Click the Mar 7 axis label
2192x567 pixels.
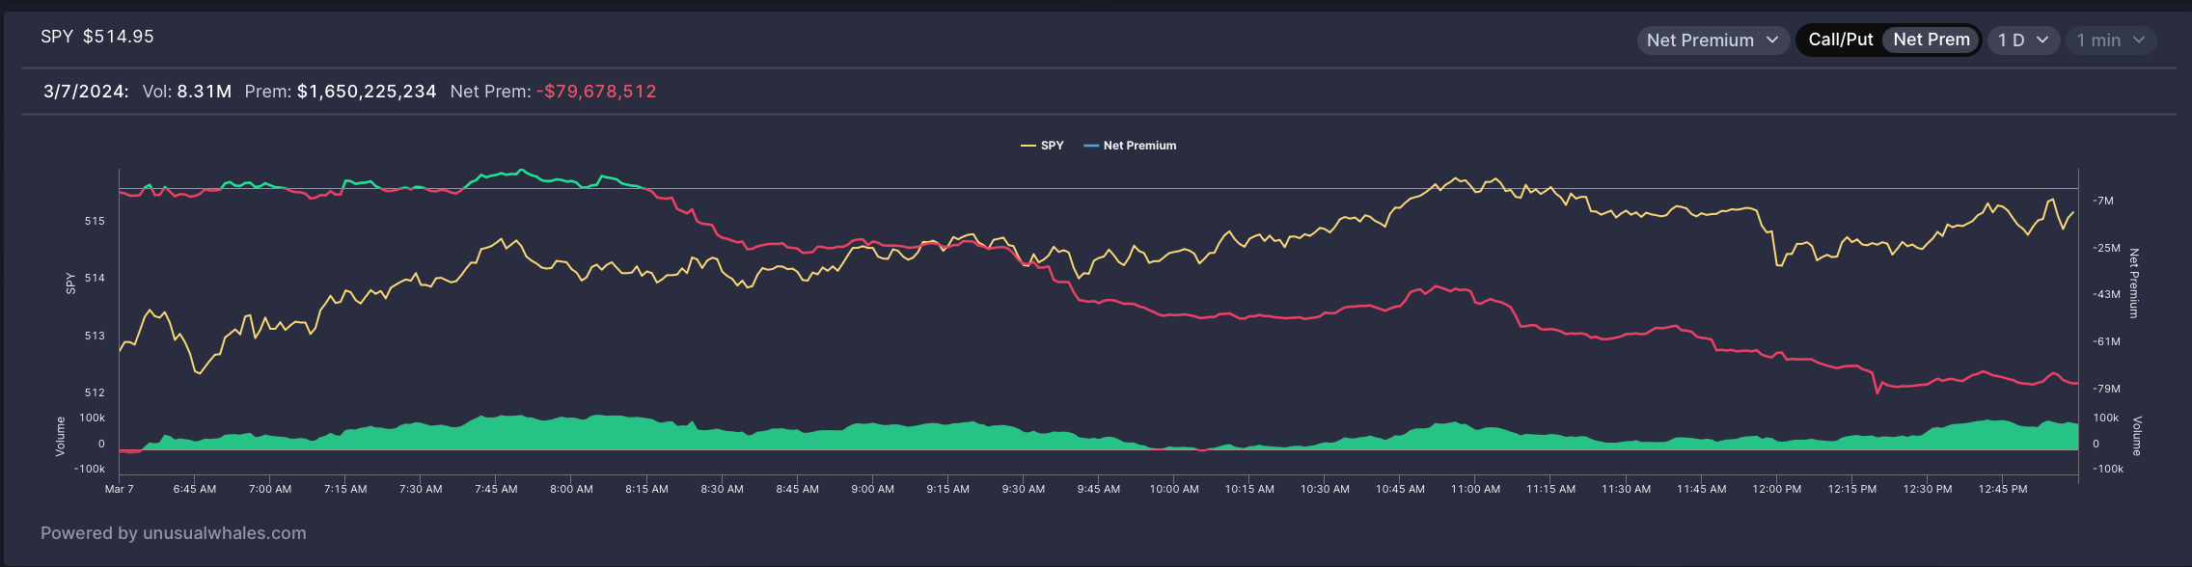120,489
